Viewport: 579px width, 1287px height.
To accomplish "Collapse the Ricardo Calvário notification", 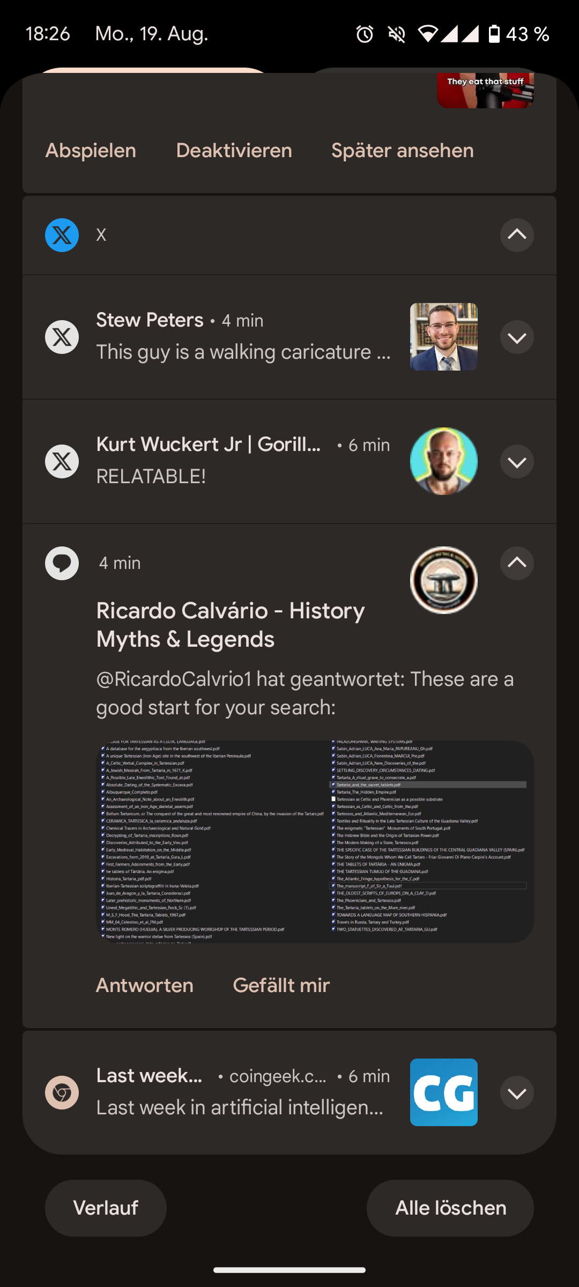I will pos(517,563).
